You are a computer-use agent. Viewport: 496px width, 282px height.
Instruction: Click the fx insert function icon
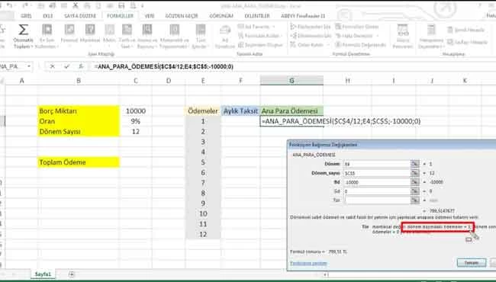click(x=81, y=66)
